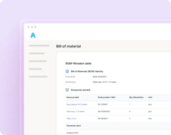Viewport: 171px width, 135px height.
Task: Click the Ongkos kirim row
Action: click(x=118, y=132)
